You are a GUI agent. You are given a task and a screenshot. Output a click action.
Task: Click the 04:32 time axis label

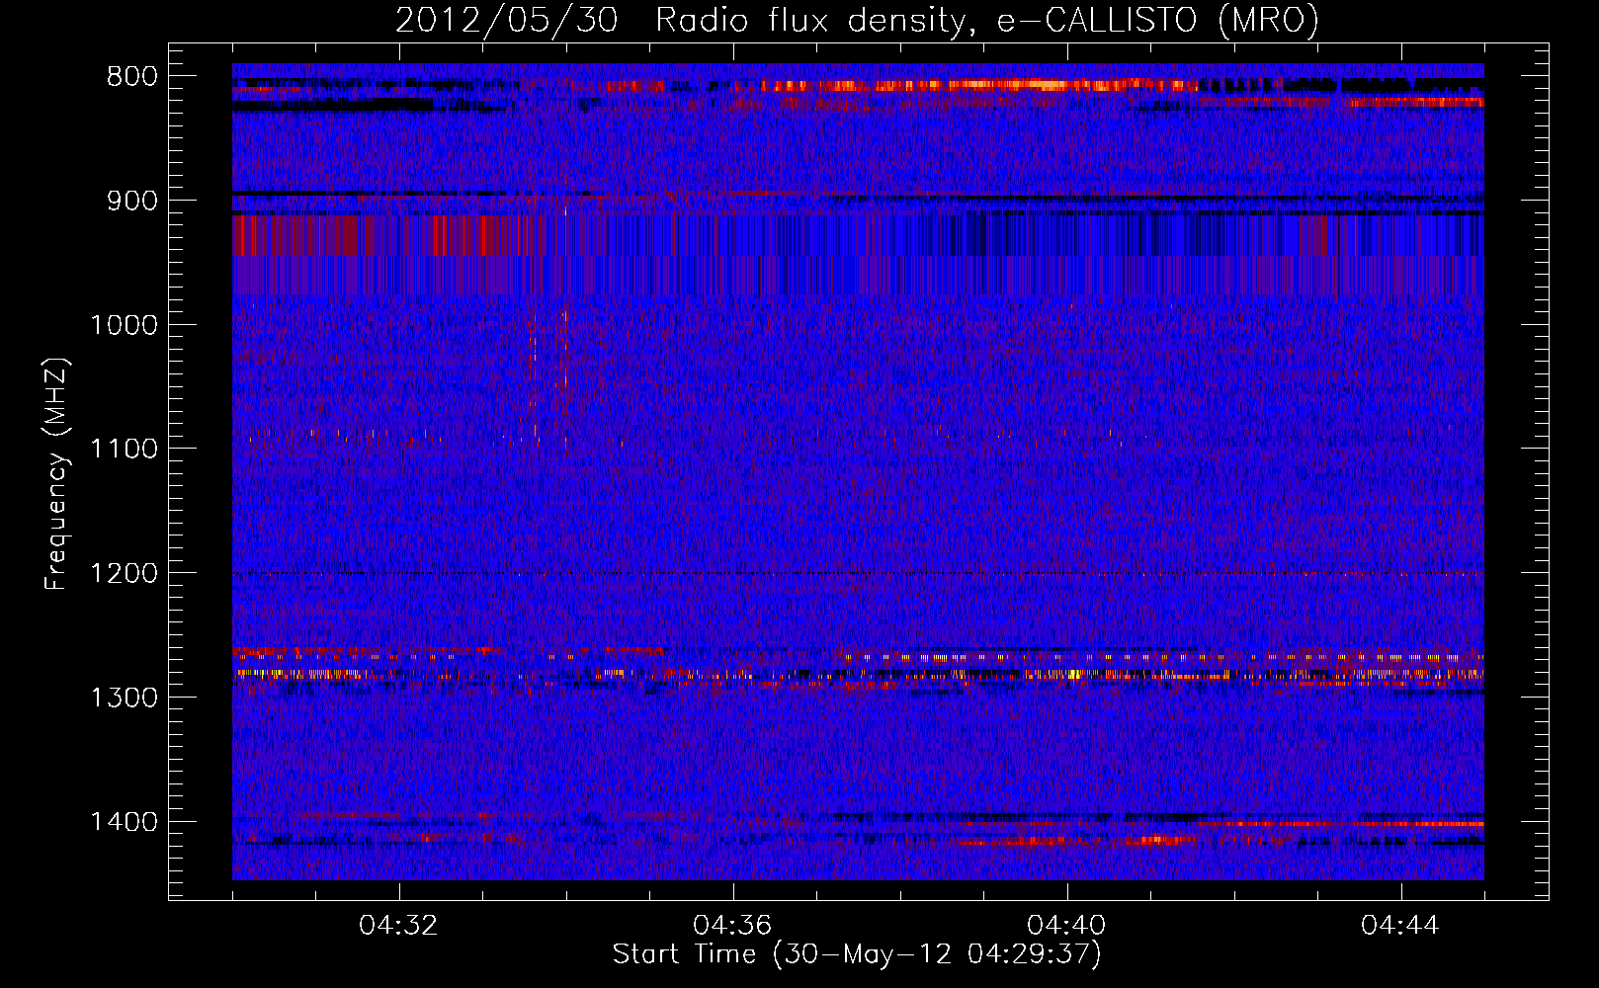(x=399, y=926)
